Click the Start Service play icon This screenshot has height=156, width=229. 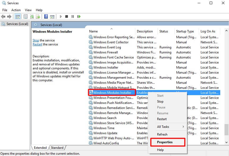pos(61,16)
